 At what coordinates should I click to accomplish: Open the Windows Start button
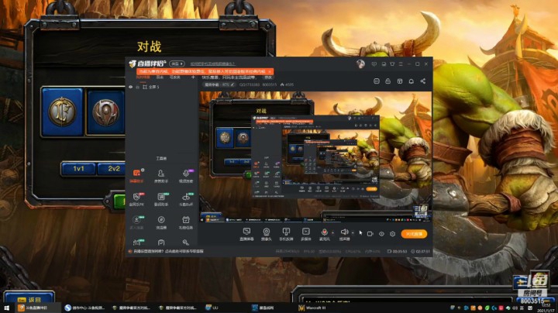click(x=7, y=308)
